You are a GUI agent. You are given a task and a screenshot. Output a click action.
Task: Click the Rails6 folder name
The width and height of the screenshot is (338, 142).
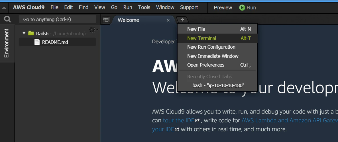point(42,34)
